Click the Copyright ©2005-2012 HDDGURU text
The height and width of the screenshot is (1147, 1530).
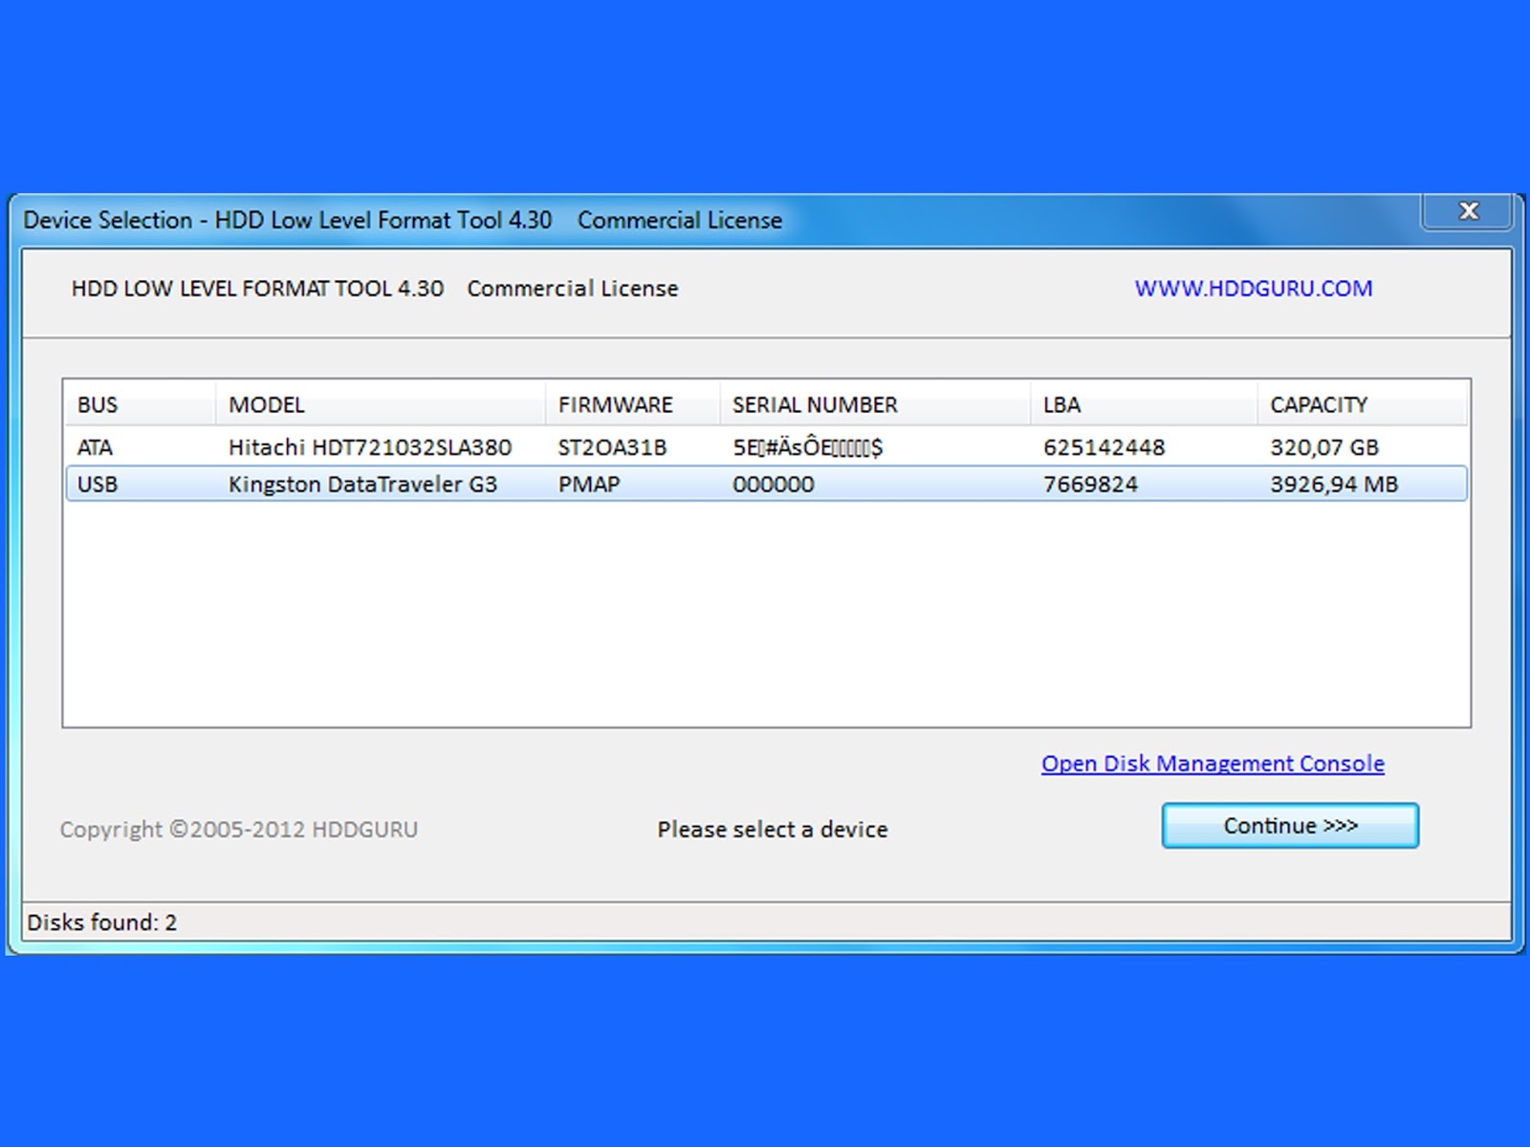(x=239, y=829)
